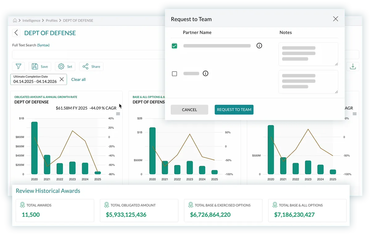Click the Ultimate Completion Date range 04.14.2025 - 04.14.2026
The image size is (370, 235).
point(35,82)
